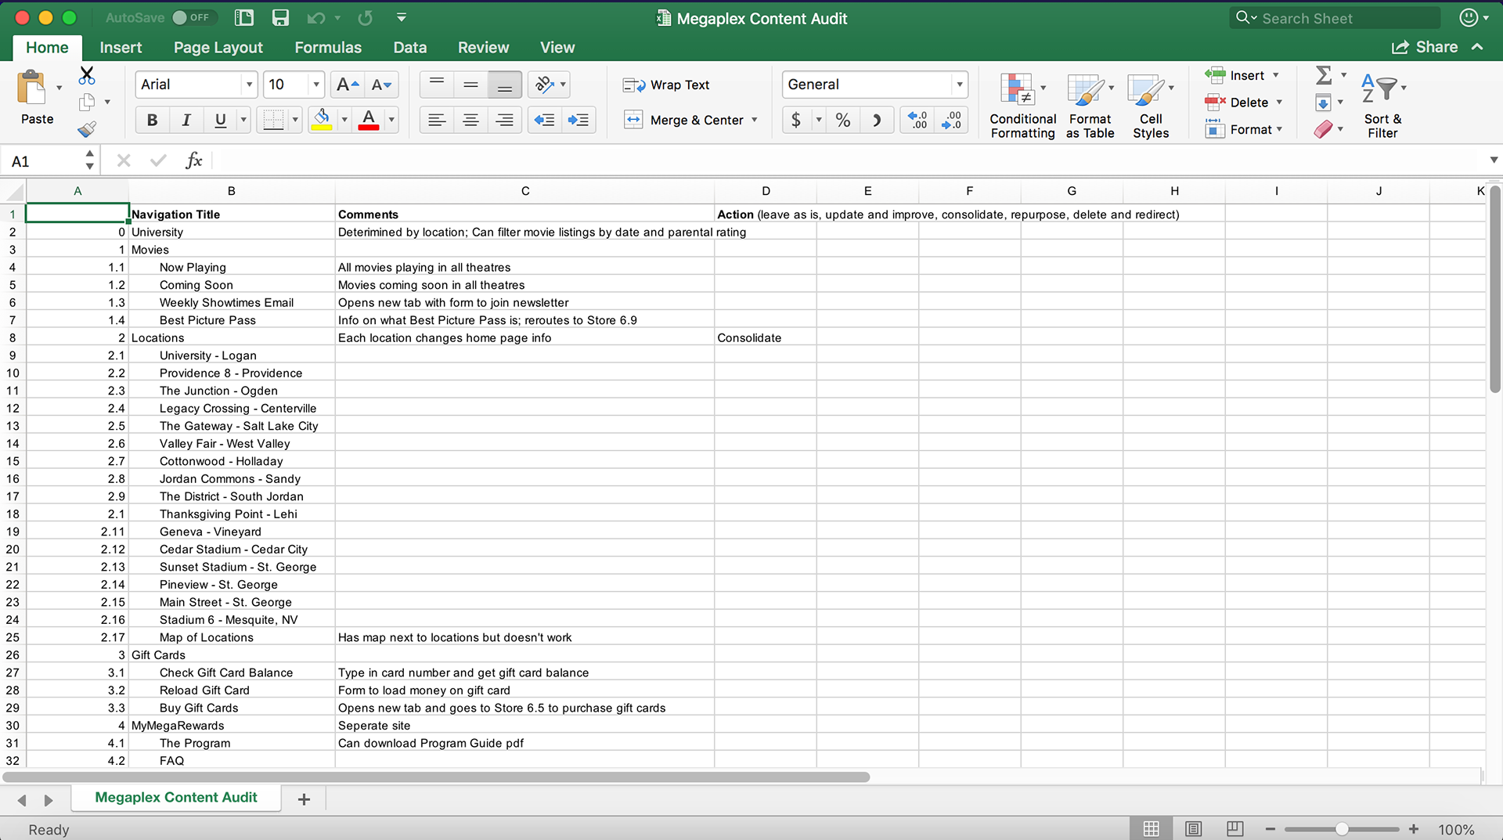Click the Clear eraser icon
1503x840 pixels.
click(x=1323, y=129)
